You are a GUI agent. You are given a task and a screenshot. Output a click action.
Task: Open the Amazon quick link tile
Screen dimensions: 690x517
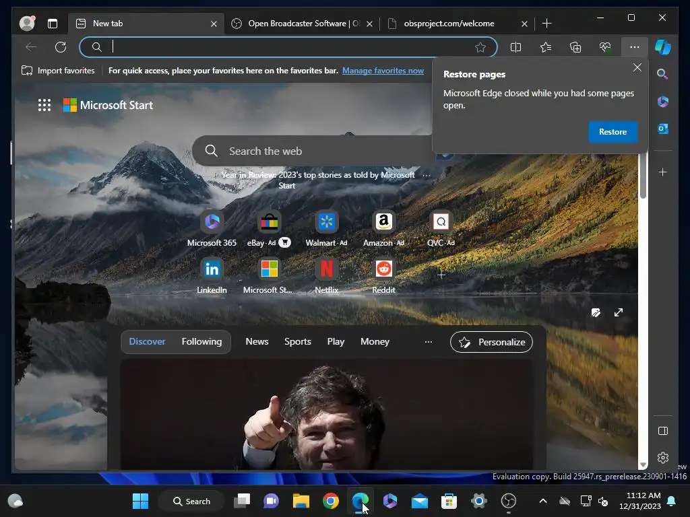[383, 228]
